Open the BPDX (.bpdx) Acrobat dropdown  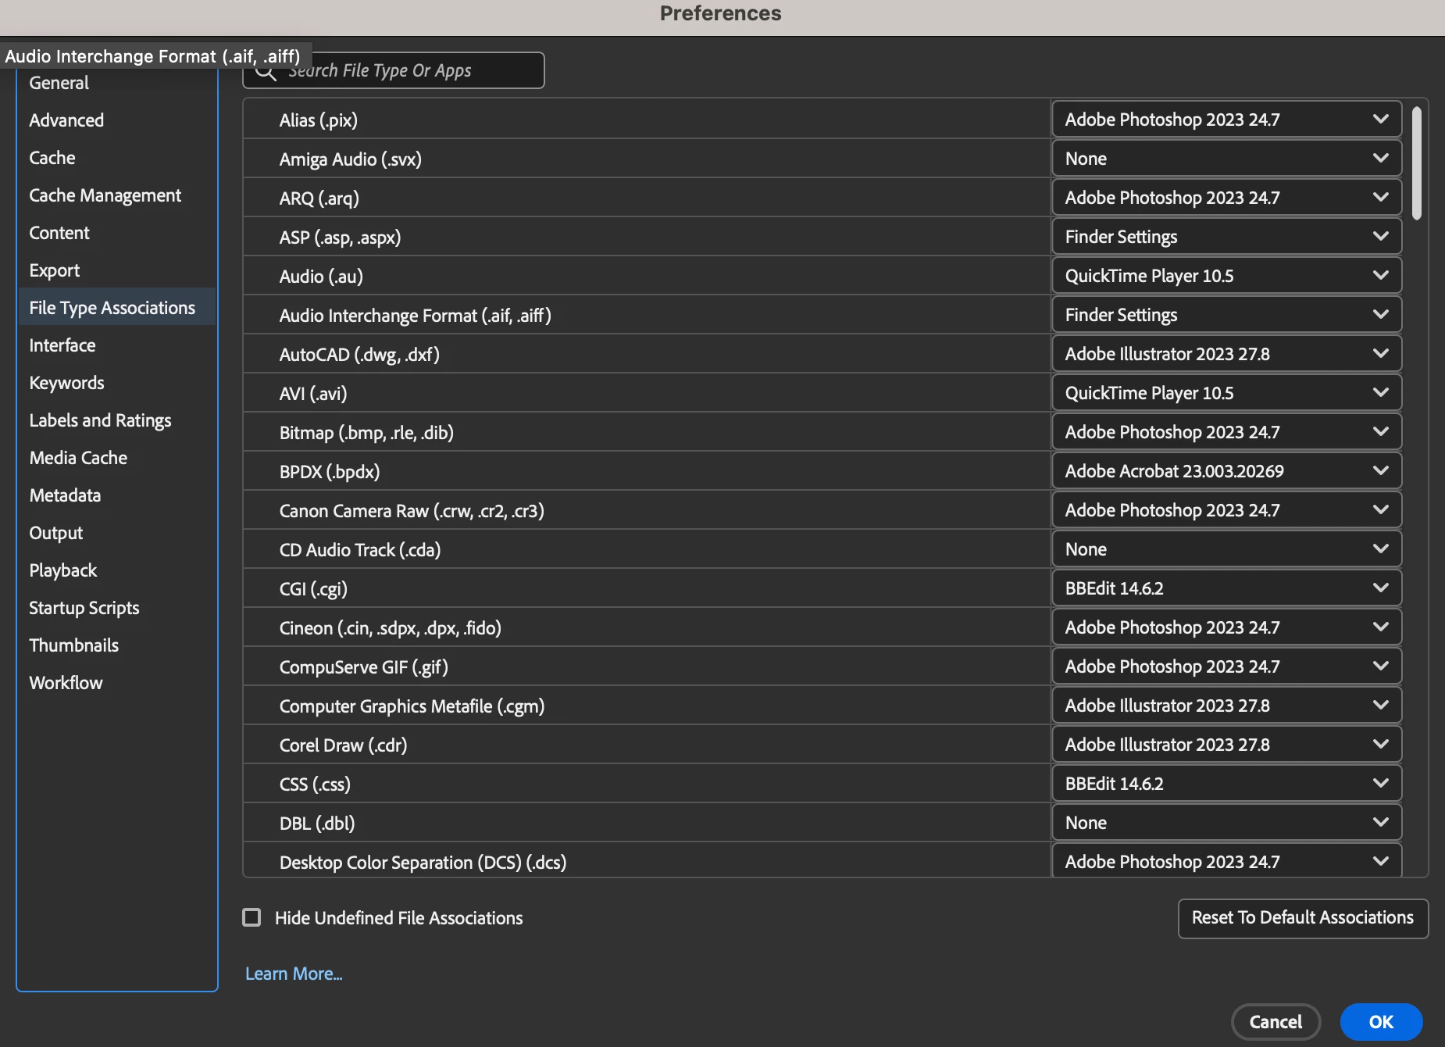coord(1226,471)
